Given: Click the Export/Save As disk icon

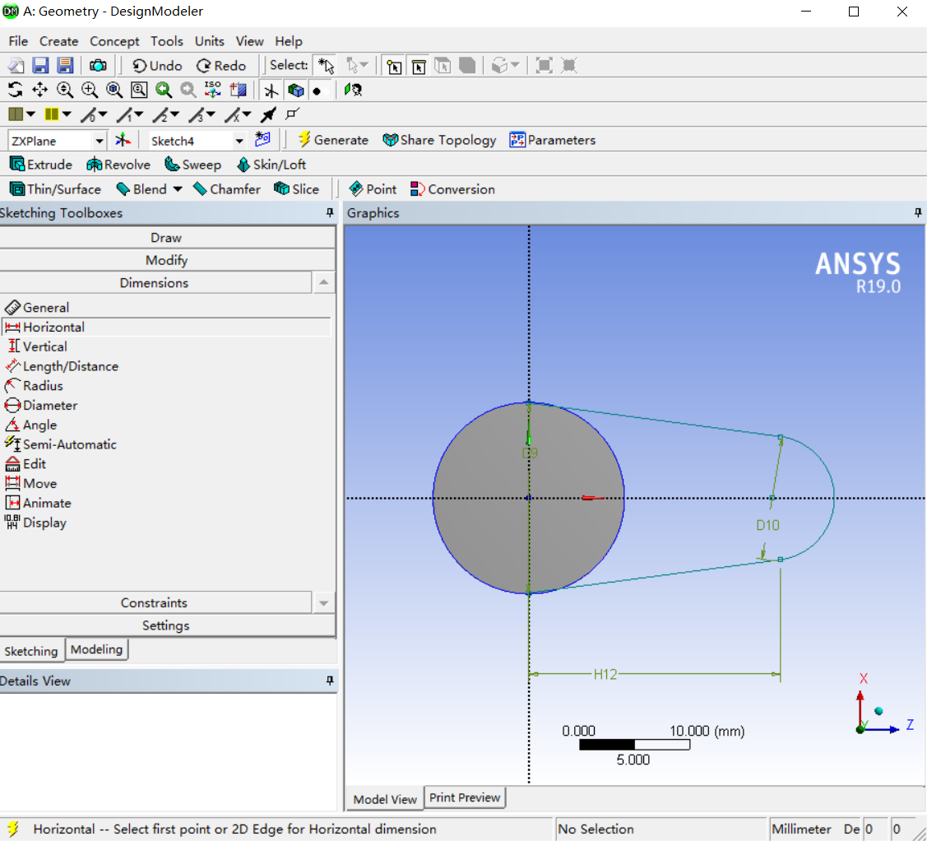Looking at the screenshot, I should tap(65, 65).
